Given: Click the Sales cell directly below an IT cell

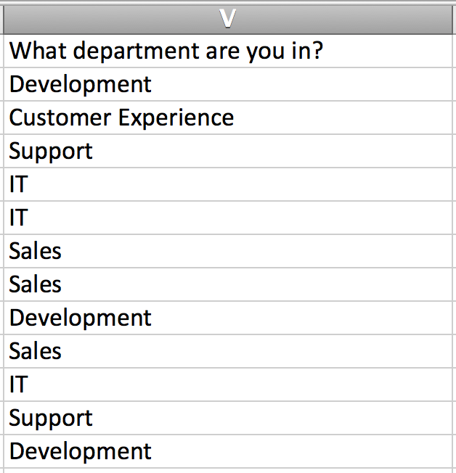Looking at the screenshot, I should point(36,252).
